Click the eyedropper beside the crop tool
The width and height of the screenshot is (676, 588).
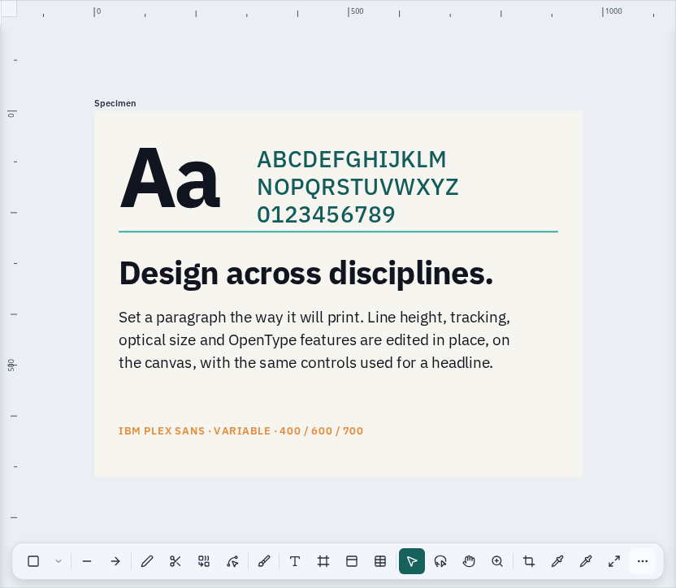point(557,561)
